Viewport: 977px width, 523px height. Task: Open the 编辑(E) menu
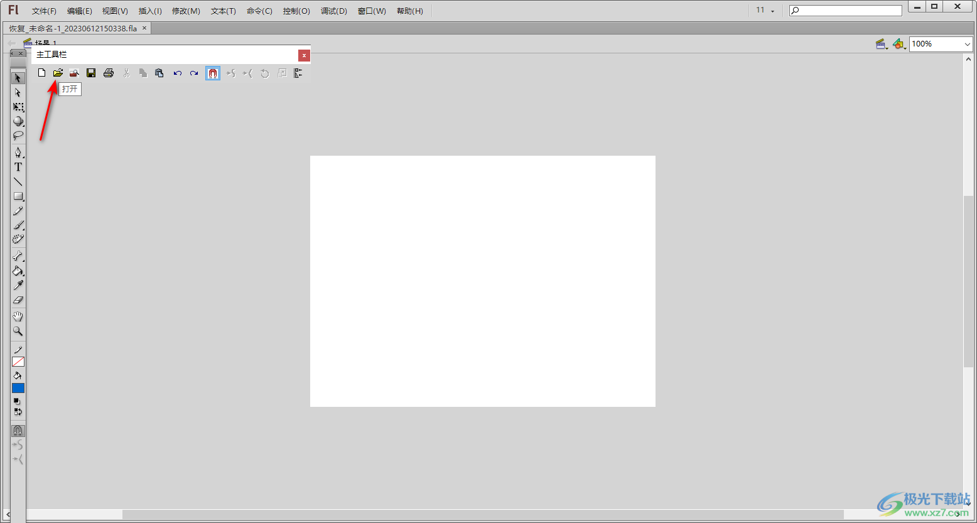click(x=80, y=11)
